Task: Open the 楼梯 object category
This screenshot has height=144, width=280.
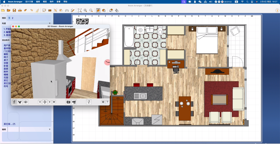Action: (6, 74)
